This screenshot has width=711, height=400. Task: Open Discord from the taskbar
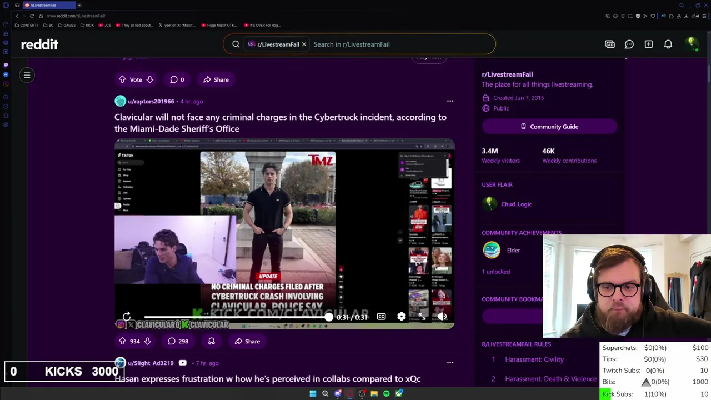point(337,393)
